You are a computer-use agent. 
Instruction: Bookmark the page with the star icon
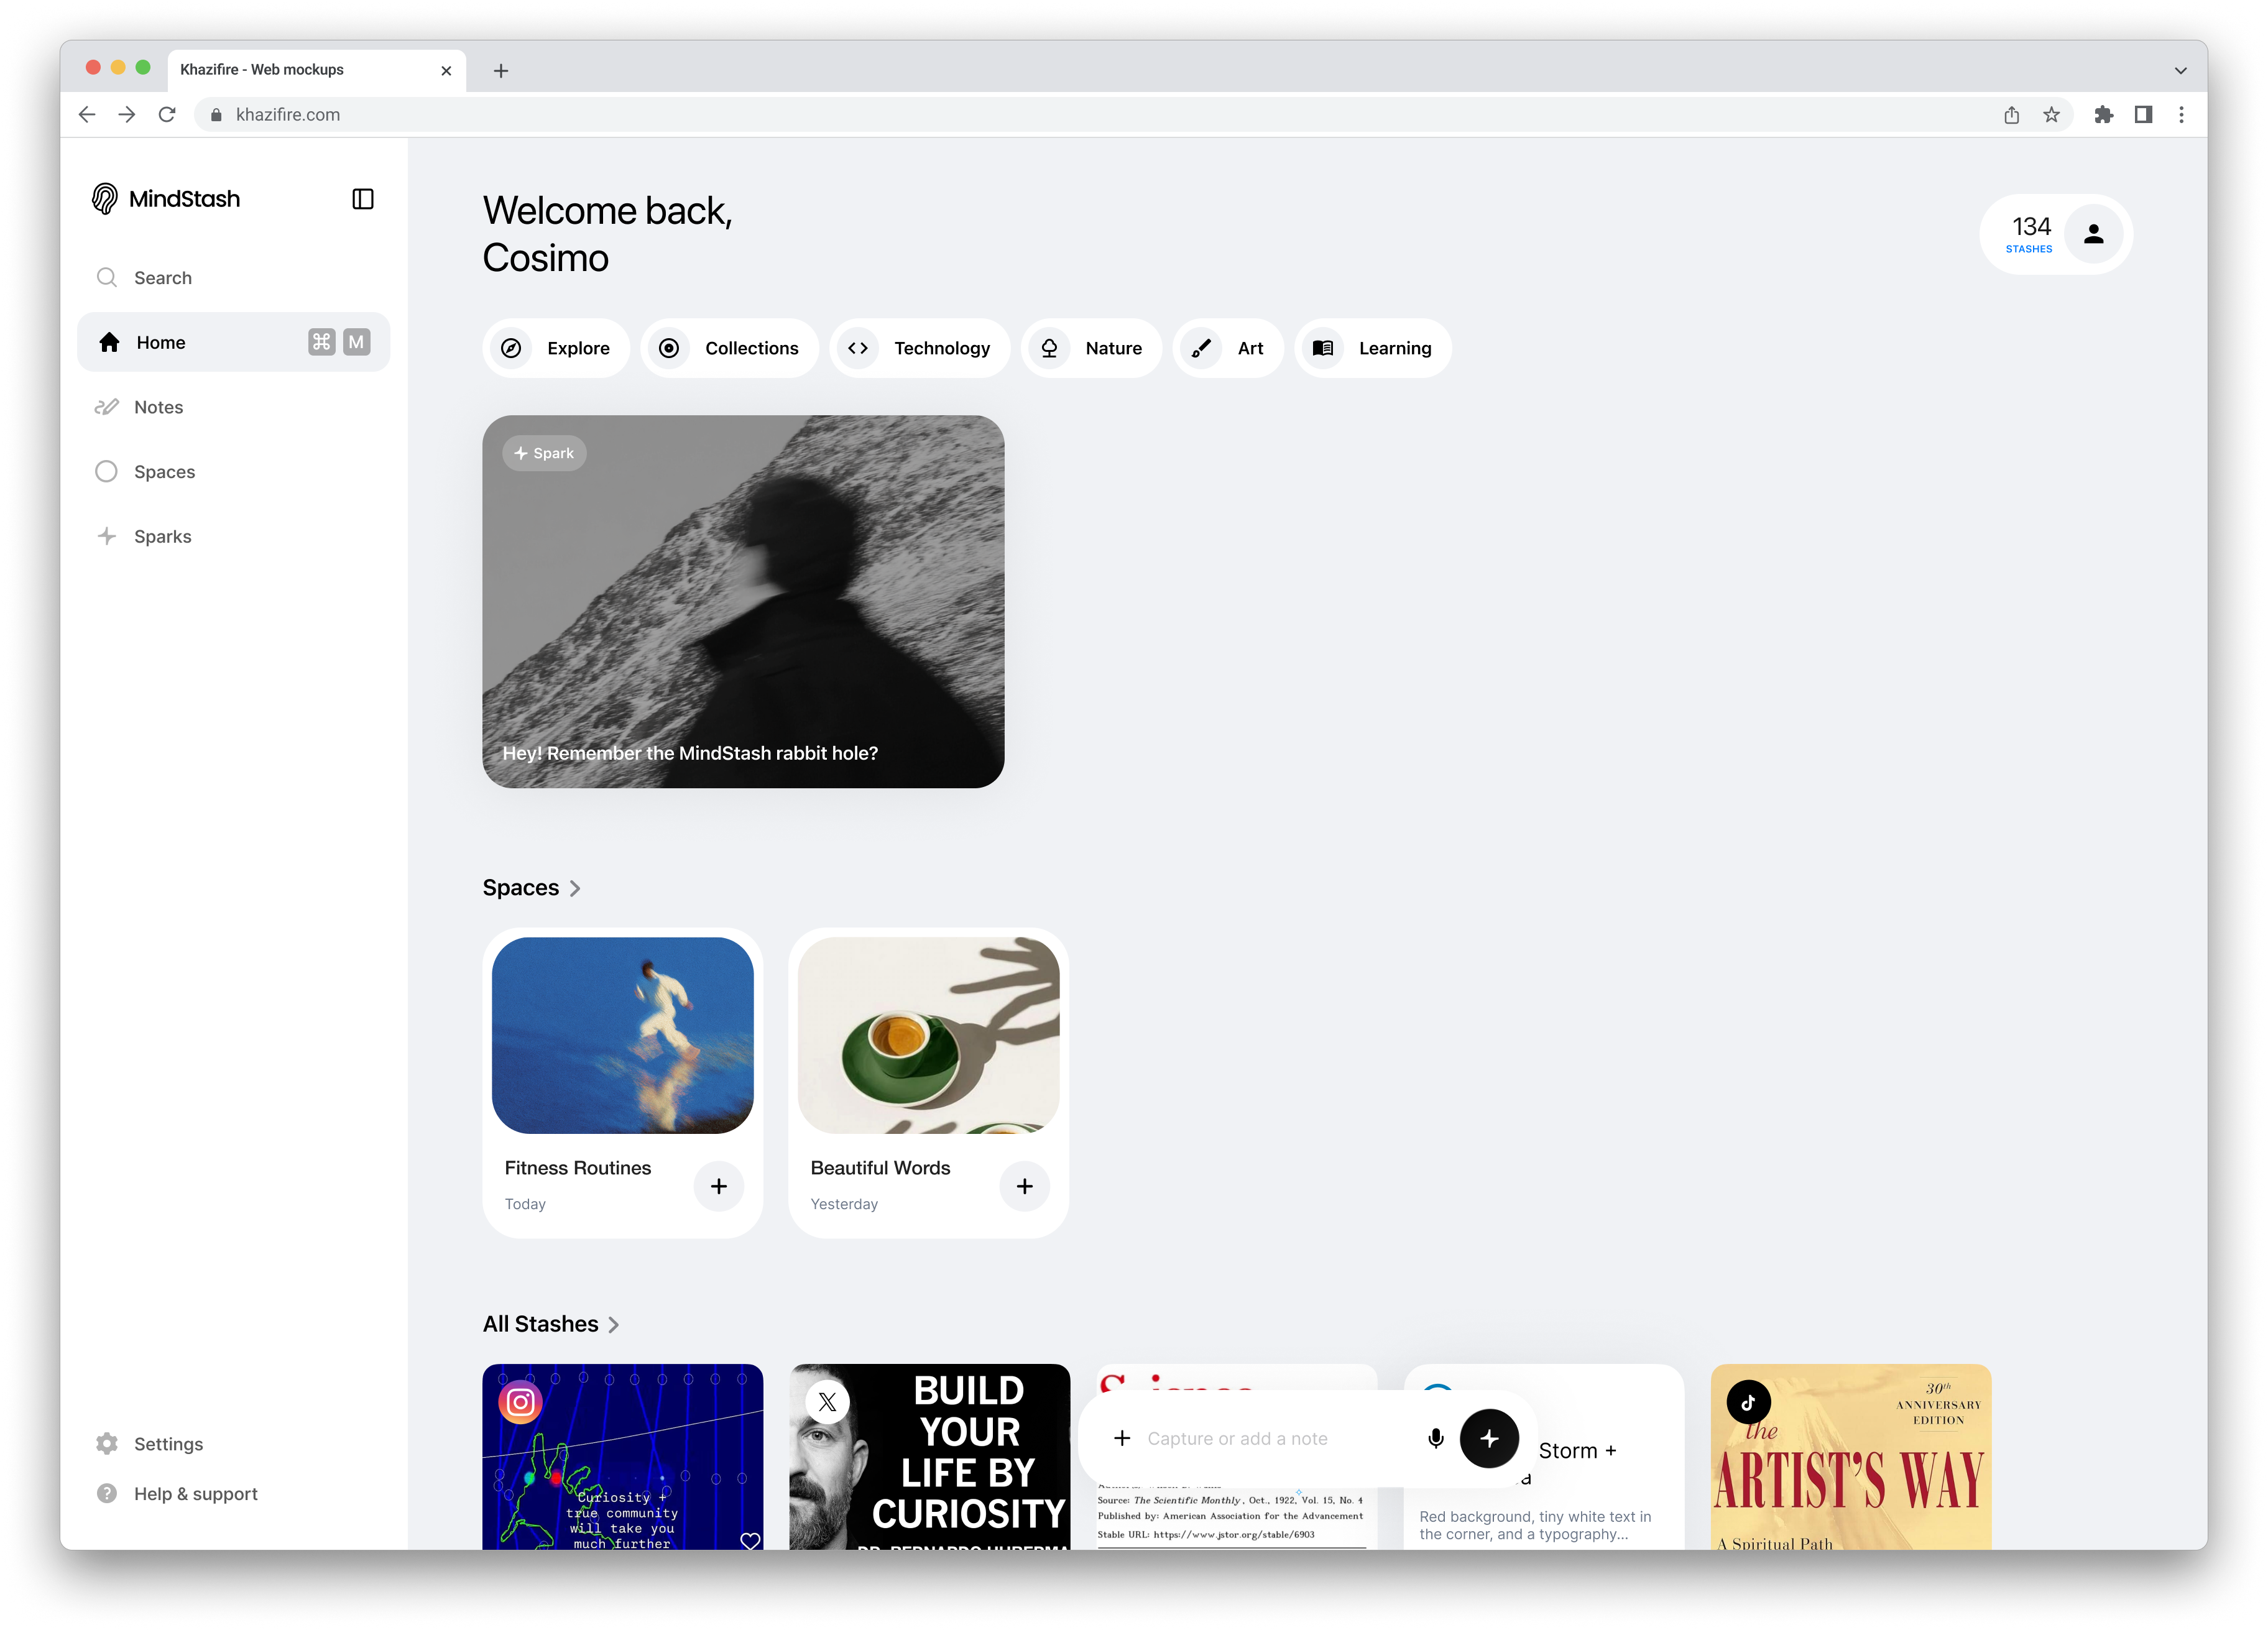pyautogui.click(x=2052, y=115)
